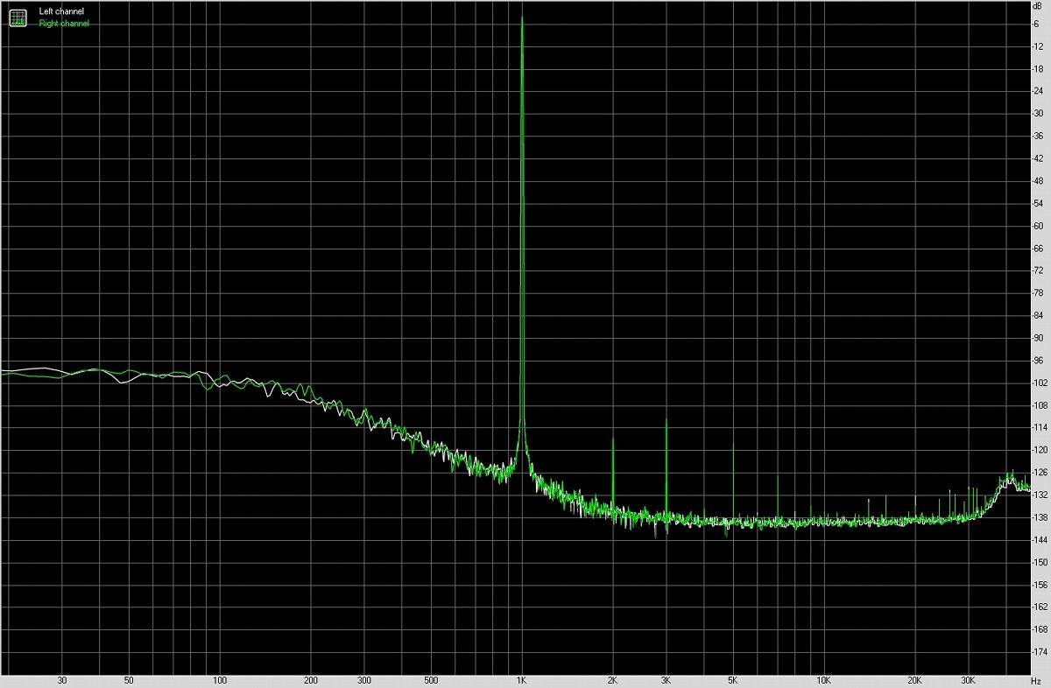Click the -102 dB scale label
Image resolution: width=1051 pixels, height=688 pixels.
pyautogui.click(x=1039, y=383)
